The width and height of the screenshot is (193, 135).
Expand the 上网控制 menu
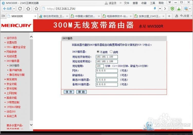(12, 93)
